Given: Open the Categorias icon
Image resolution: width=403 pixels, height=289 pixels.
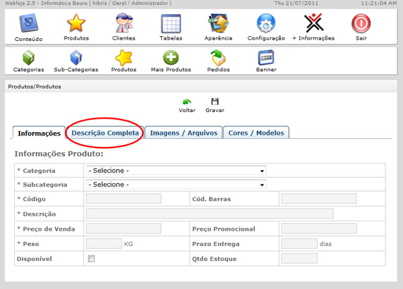Looking at the screenshot, I should coord(28,59).
